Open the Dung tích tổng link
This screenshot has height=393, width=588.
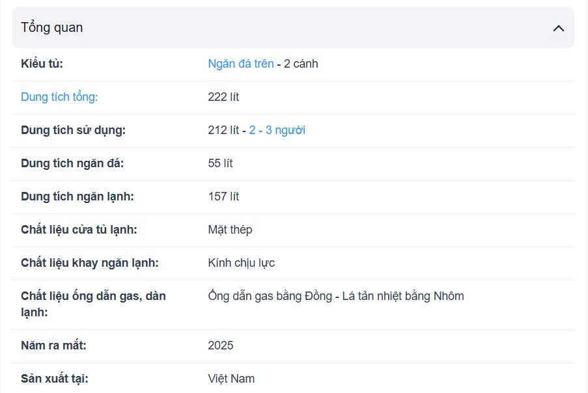coord(59,97)
